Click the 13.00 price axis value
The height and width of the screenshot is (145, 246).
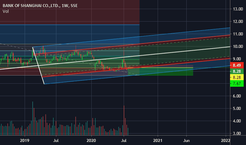(x=238, y=9)
